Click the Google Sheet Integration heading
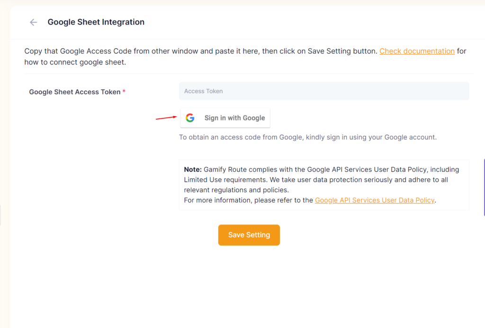The image size is (485, 328). tap(96, 22)
